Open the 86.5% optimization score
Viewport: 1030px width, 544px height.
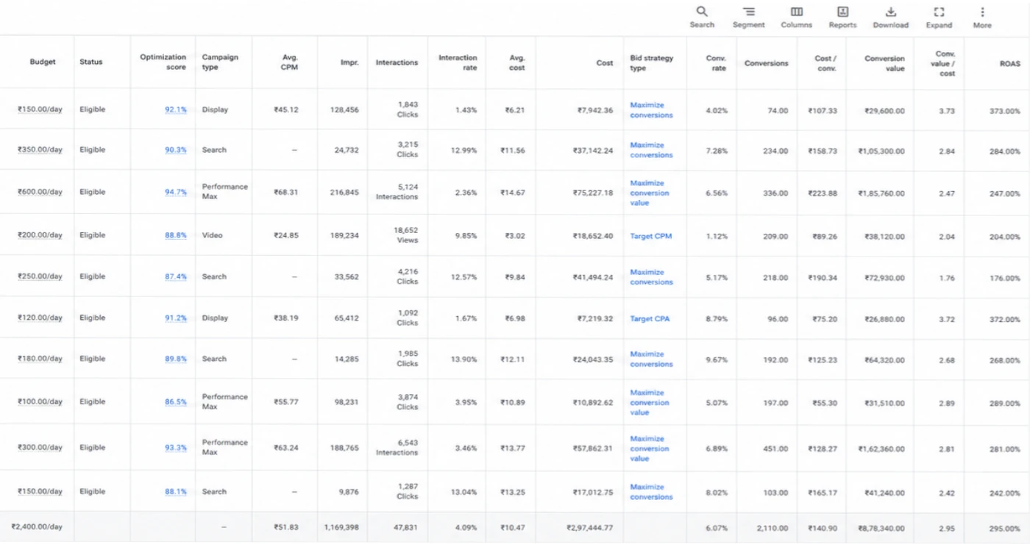coord(176,402)
